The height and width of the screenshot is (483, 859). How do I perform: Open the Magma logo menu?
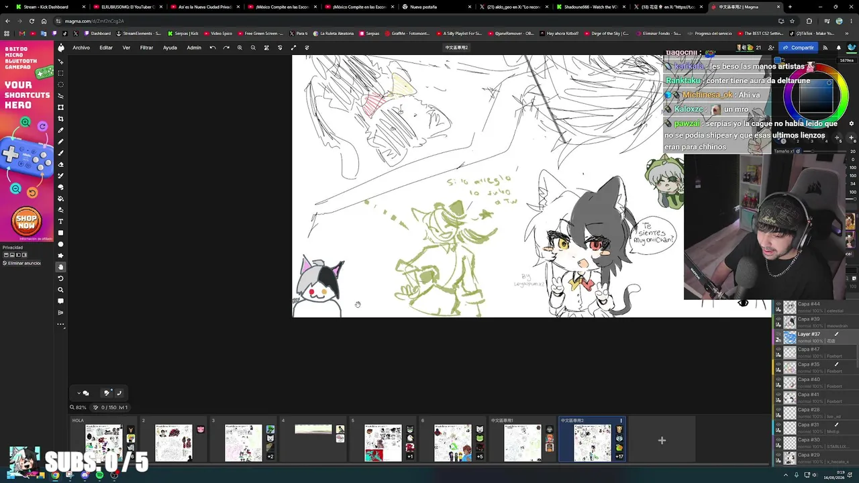pos(61,48)
